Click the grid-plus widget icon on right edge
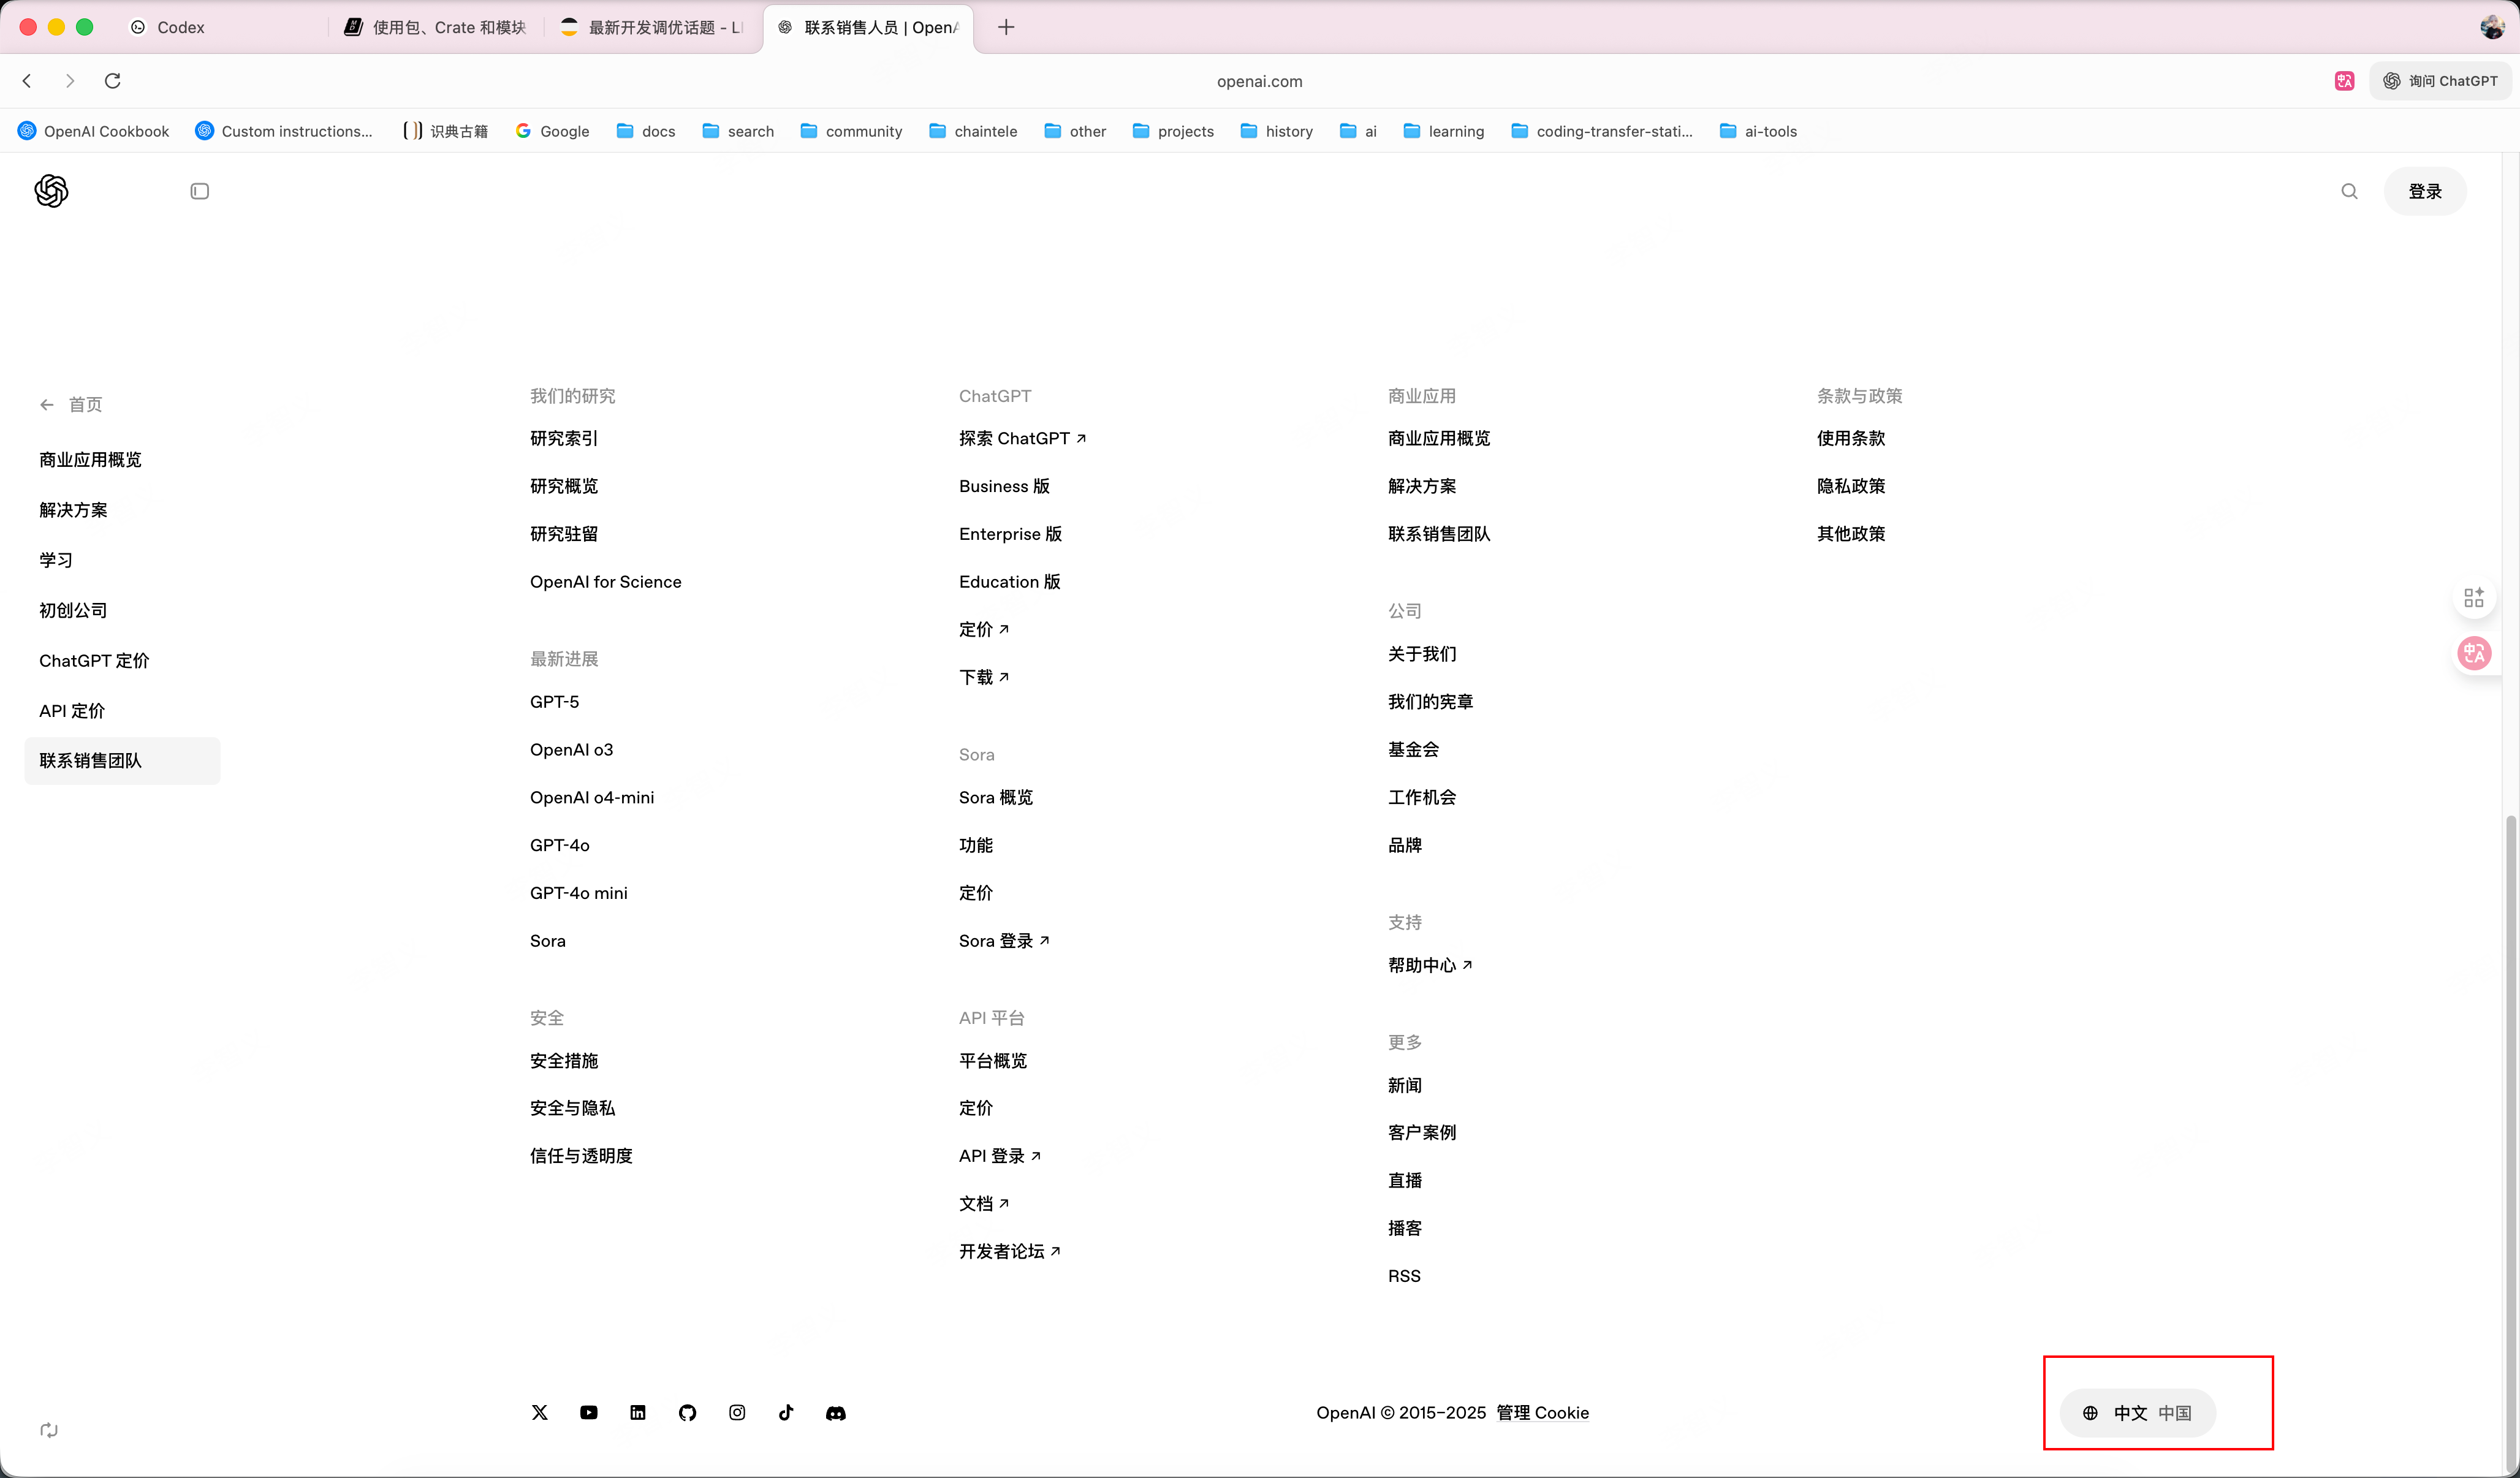 (x=2474, y=597)
